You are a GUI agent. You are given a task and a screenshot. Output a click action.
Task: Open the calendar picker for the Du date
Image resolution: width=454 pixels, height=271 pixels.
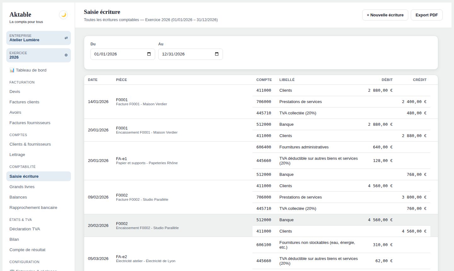(149, 54)
